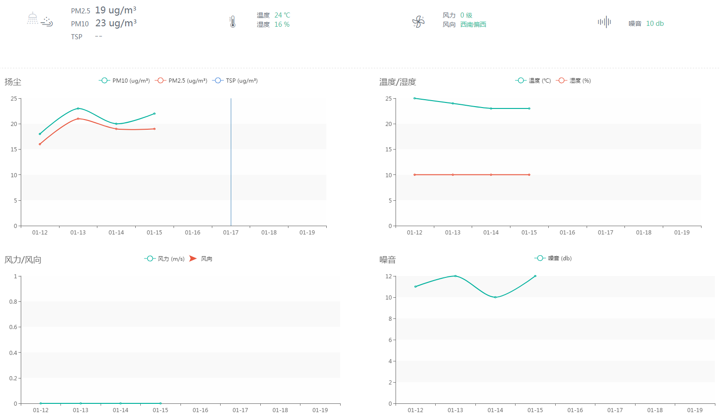Click wind force data point at 01-15
The width and height of the screenshot is (720, 420).
click(161, 403)
